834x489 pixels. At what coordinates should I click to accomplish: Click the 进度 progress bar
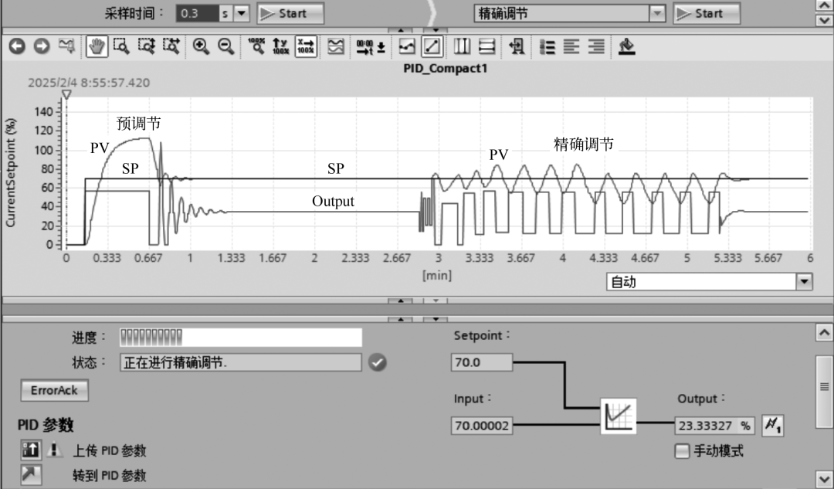(240, 338)
